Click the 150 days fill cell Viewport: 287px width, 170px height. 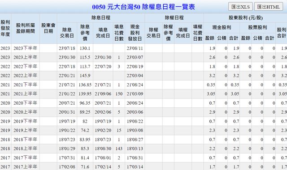coord(119,94)
